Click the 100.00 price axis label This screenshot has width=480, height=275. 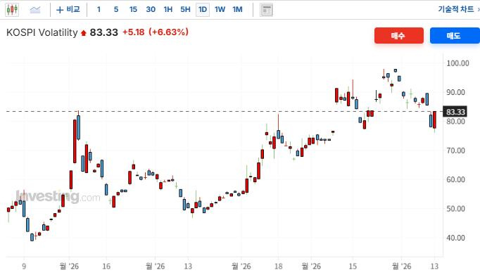coord(457,63)
